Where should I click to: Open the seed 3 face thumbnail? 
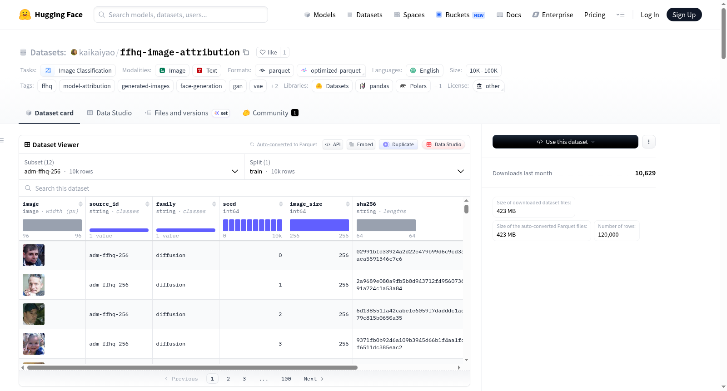point(34,344)
